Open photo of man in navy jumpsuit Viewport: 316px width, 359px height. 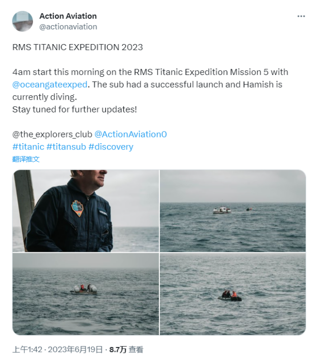point(85,211)
